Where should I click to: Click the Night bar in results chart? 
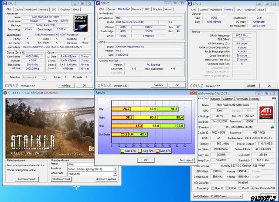coord(148,117)
